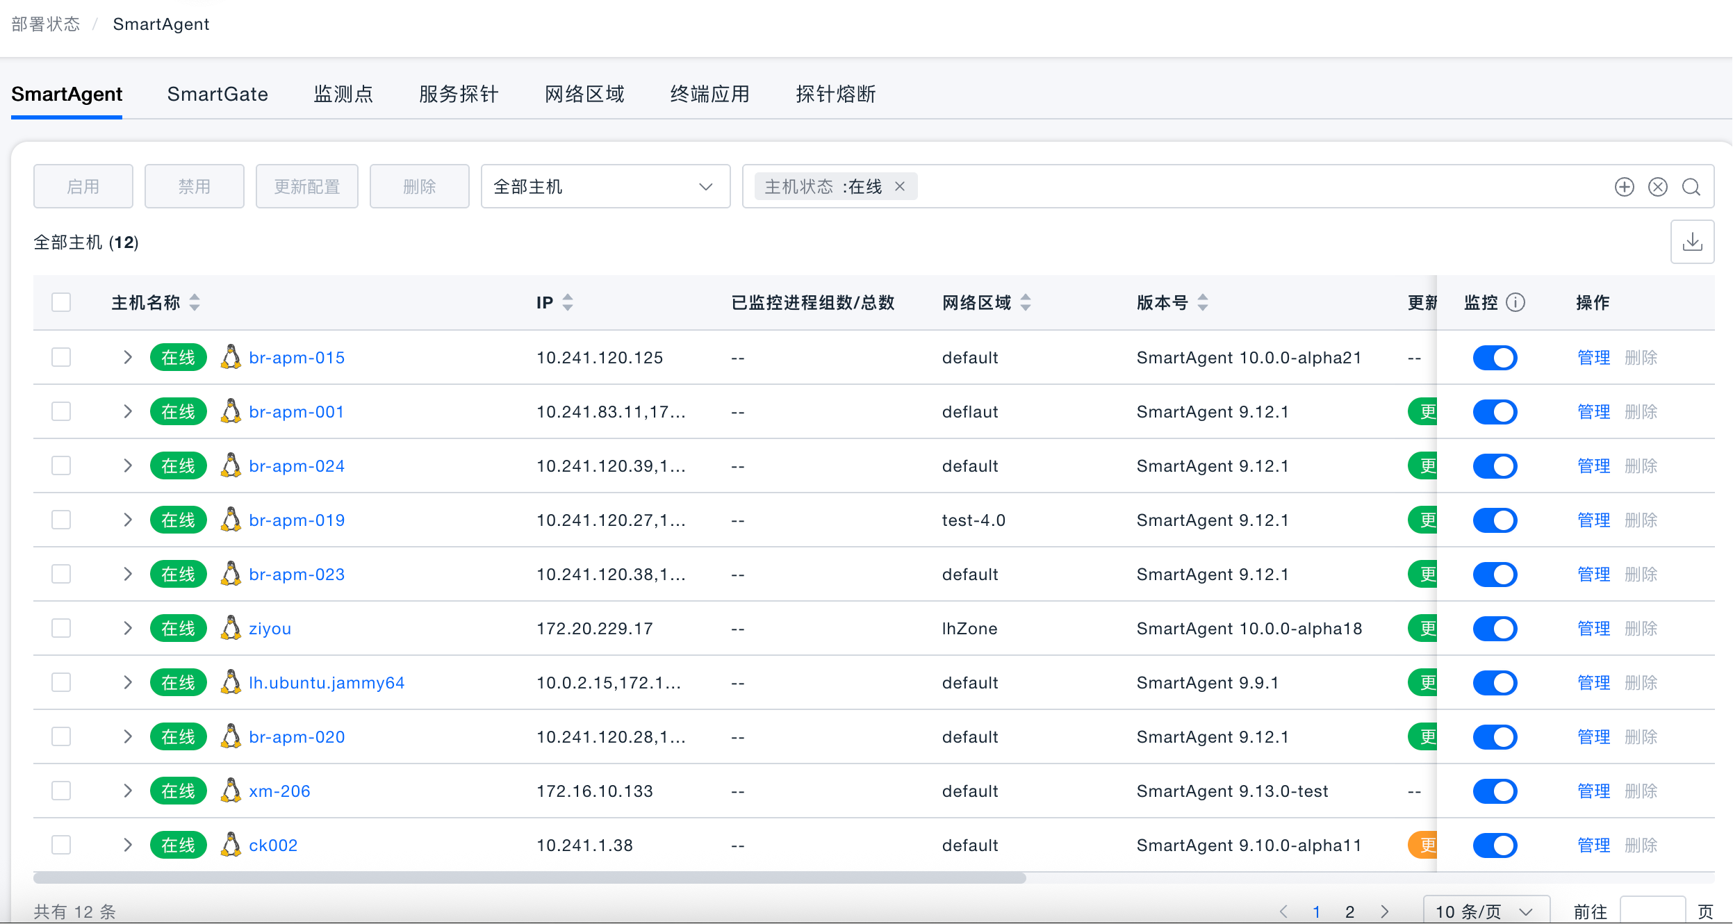The height and width of the screenshot is (924, 1733).
Task: Switch to the 服务探针 tab
Action: [x=459, y=94]
